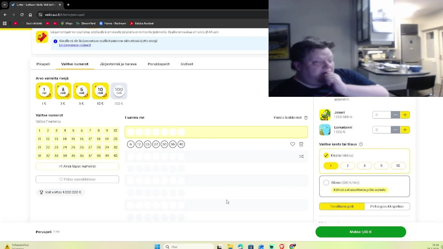The width and height of the screenshot is (443, 249).
Task: Click the browser reload icon
Action: [22, 15]
